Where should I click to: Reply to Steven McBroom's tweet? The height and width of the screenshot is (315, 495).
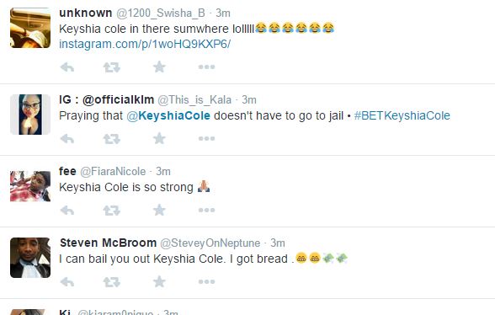click(67, 282)
